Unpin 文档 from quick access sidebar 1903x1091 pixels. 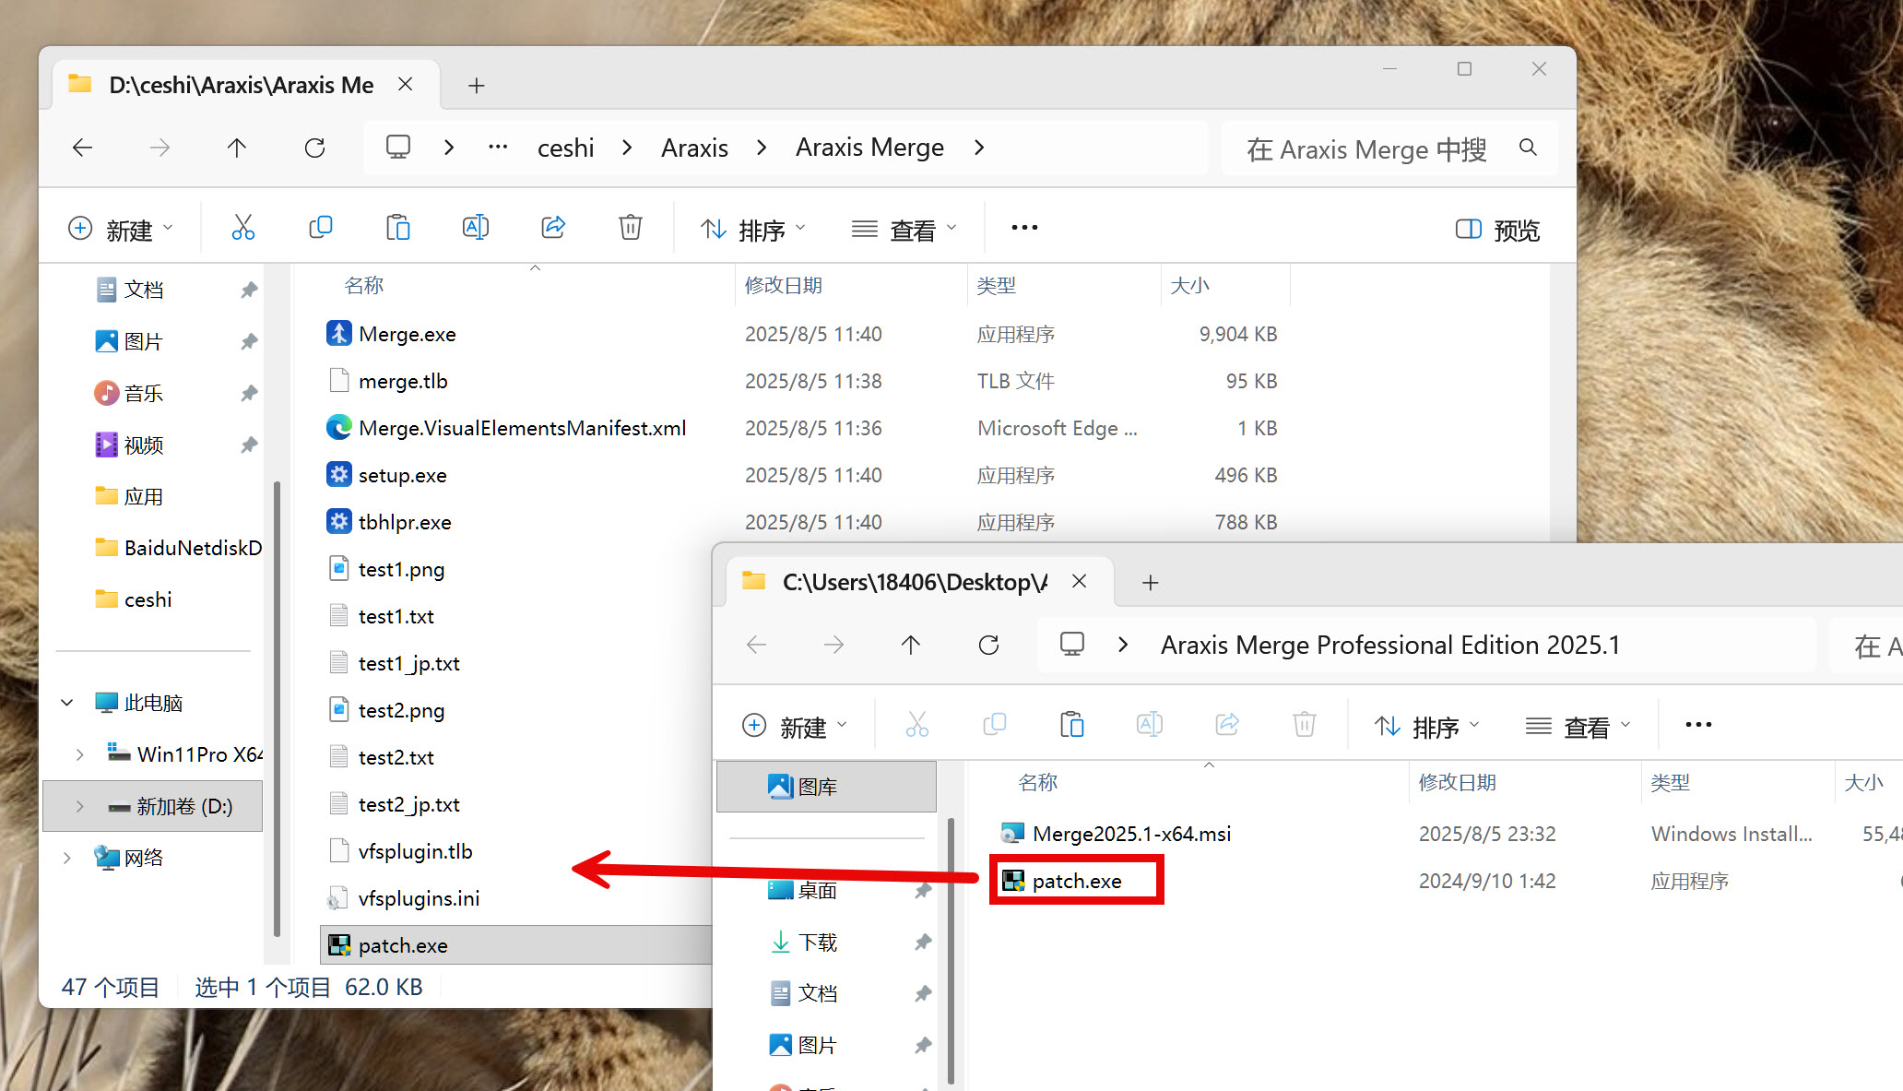pyautogui.click(x=248, y=291)
